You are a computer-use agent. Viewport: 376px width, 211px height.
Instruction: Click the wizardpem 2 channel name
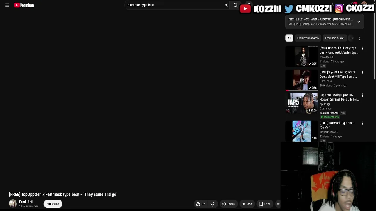click(x=326, y=57)
